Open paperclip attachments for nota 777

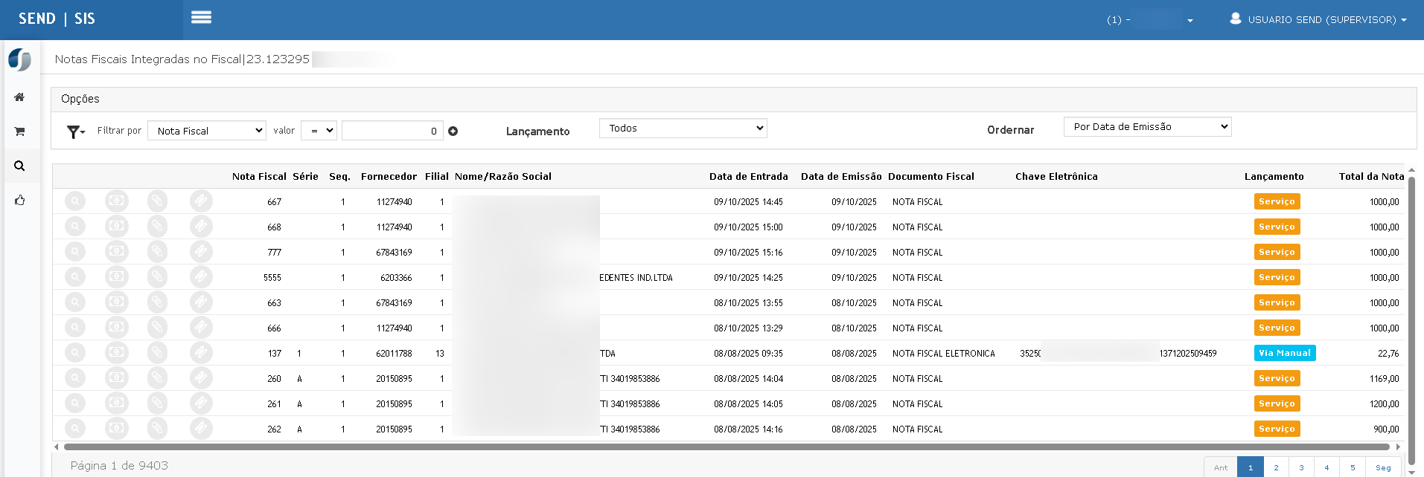click(157, 252)
